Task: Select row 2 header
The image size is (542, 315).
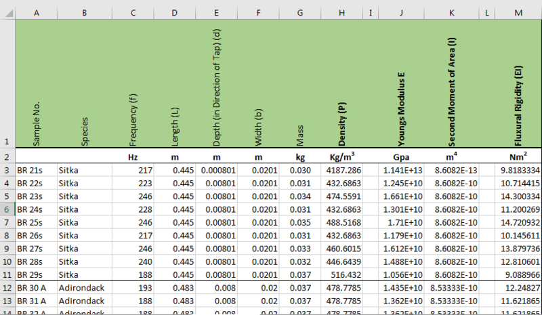Action: tap(7, 157)
